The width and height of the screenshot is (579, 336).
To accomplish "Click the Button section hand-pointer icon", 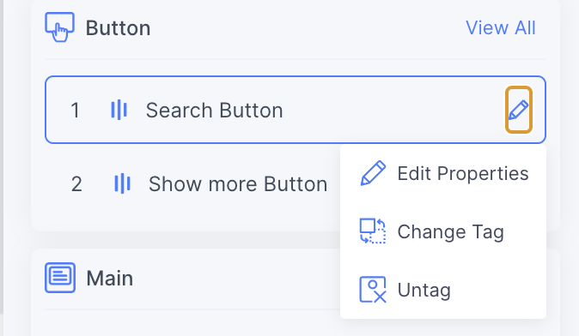I will tap(60, 27).
